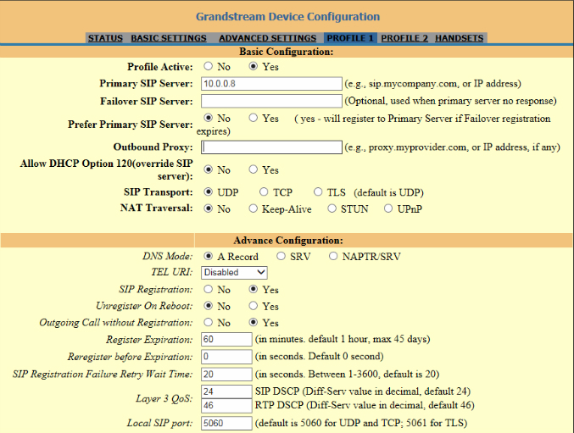Select No for Allow DHCP Option 120
The width and height of the screenshot is (574, 433).
(209, 169)
